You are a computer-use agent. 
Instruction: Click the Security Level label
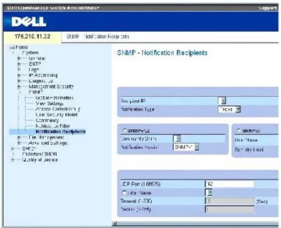click(x=249, y=150)
